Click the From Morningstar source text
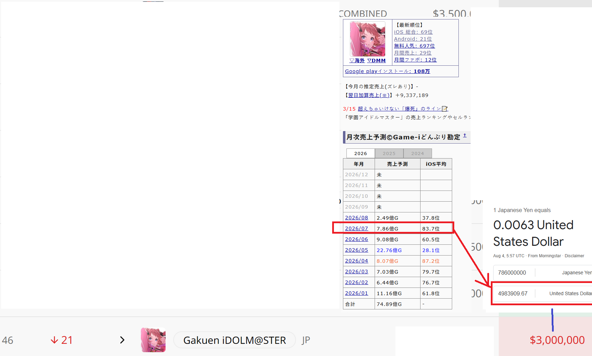The width and height of the screenshot is (592, 356). 544,256
